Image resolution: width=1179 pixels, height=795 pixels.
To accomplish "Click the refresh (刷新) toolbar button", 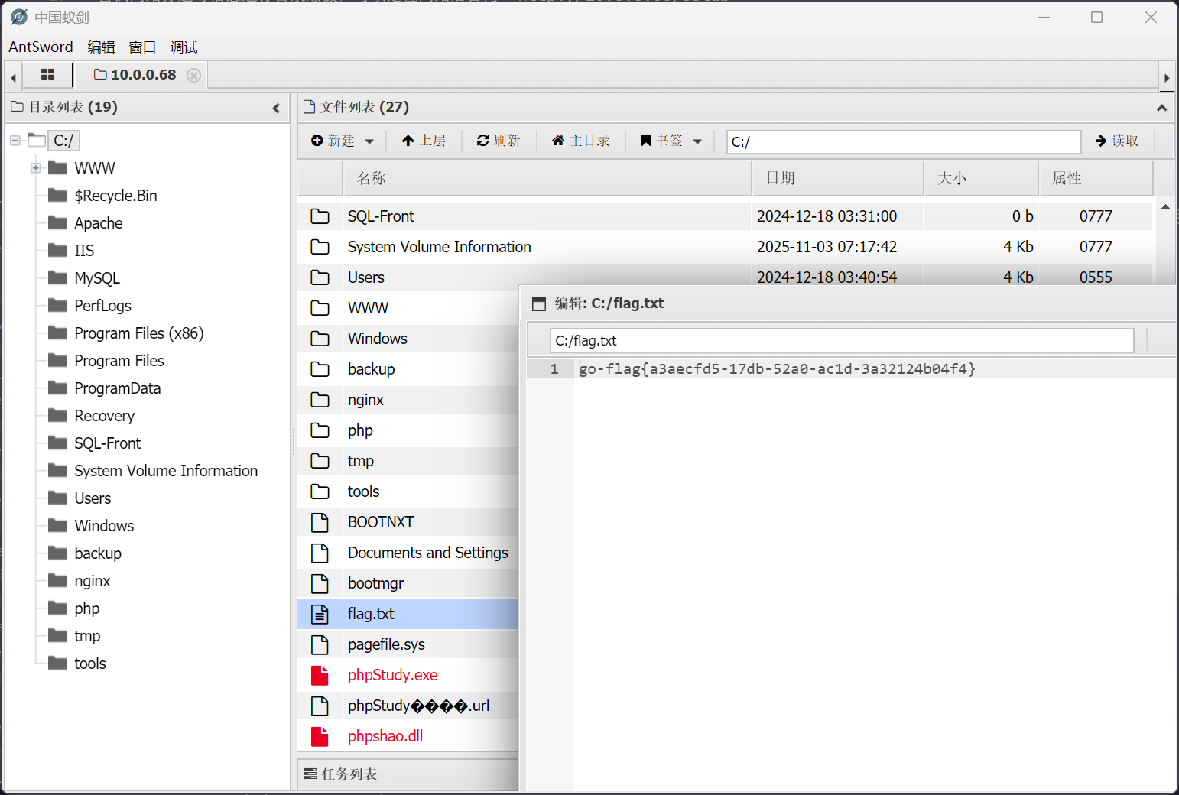I will (x=499, y=141).
